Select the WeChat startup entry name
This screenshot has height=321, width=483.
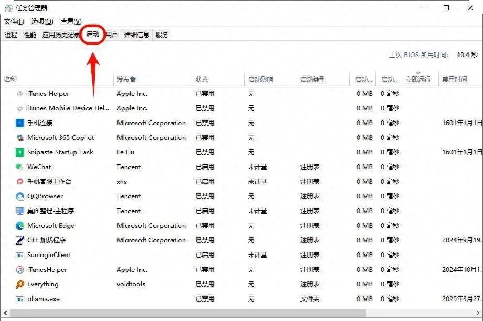click(39, 167)
